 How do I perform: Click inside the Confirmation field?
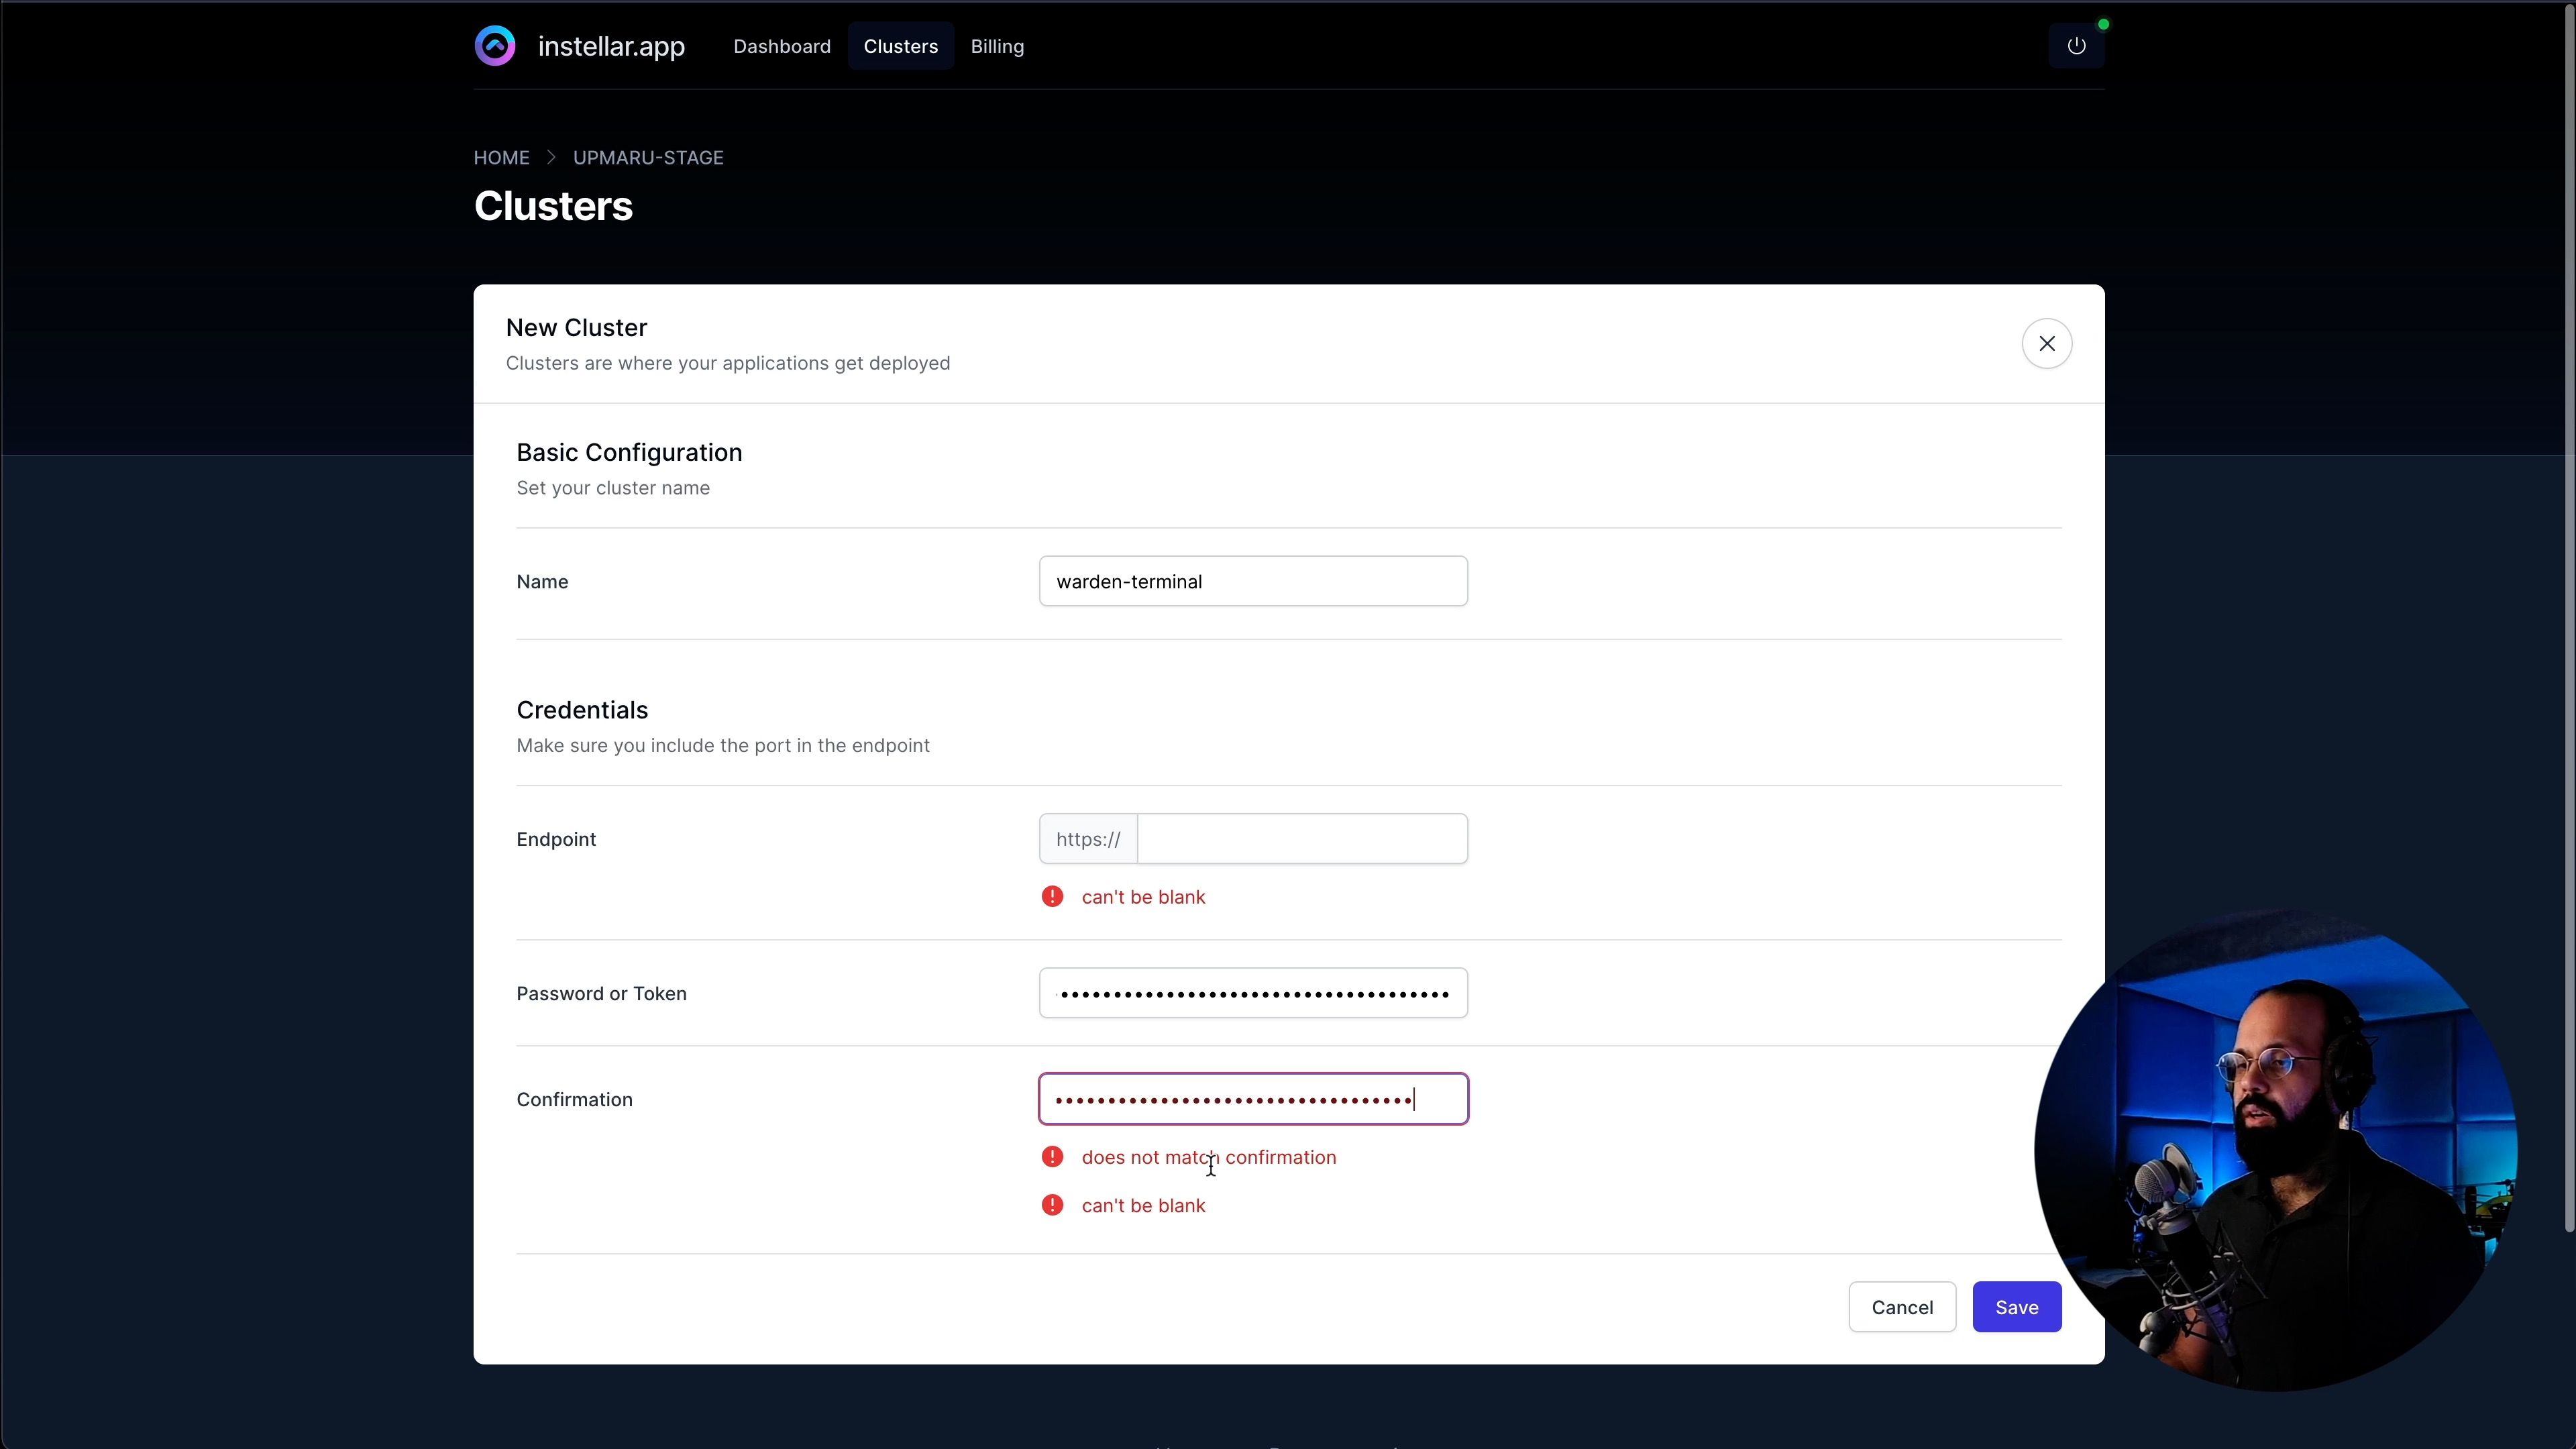[x=1253, y=1098]
